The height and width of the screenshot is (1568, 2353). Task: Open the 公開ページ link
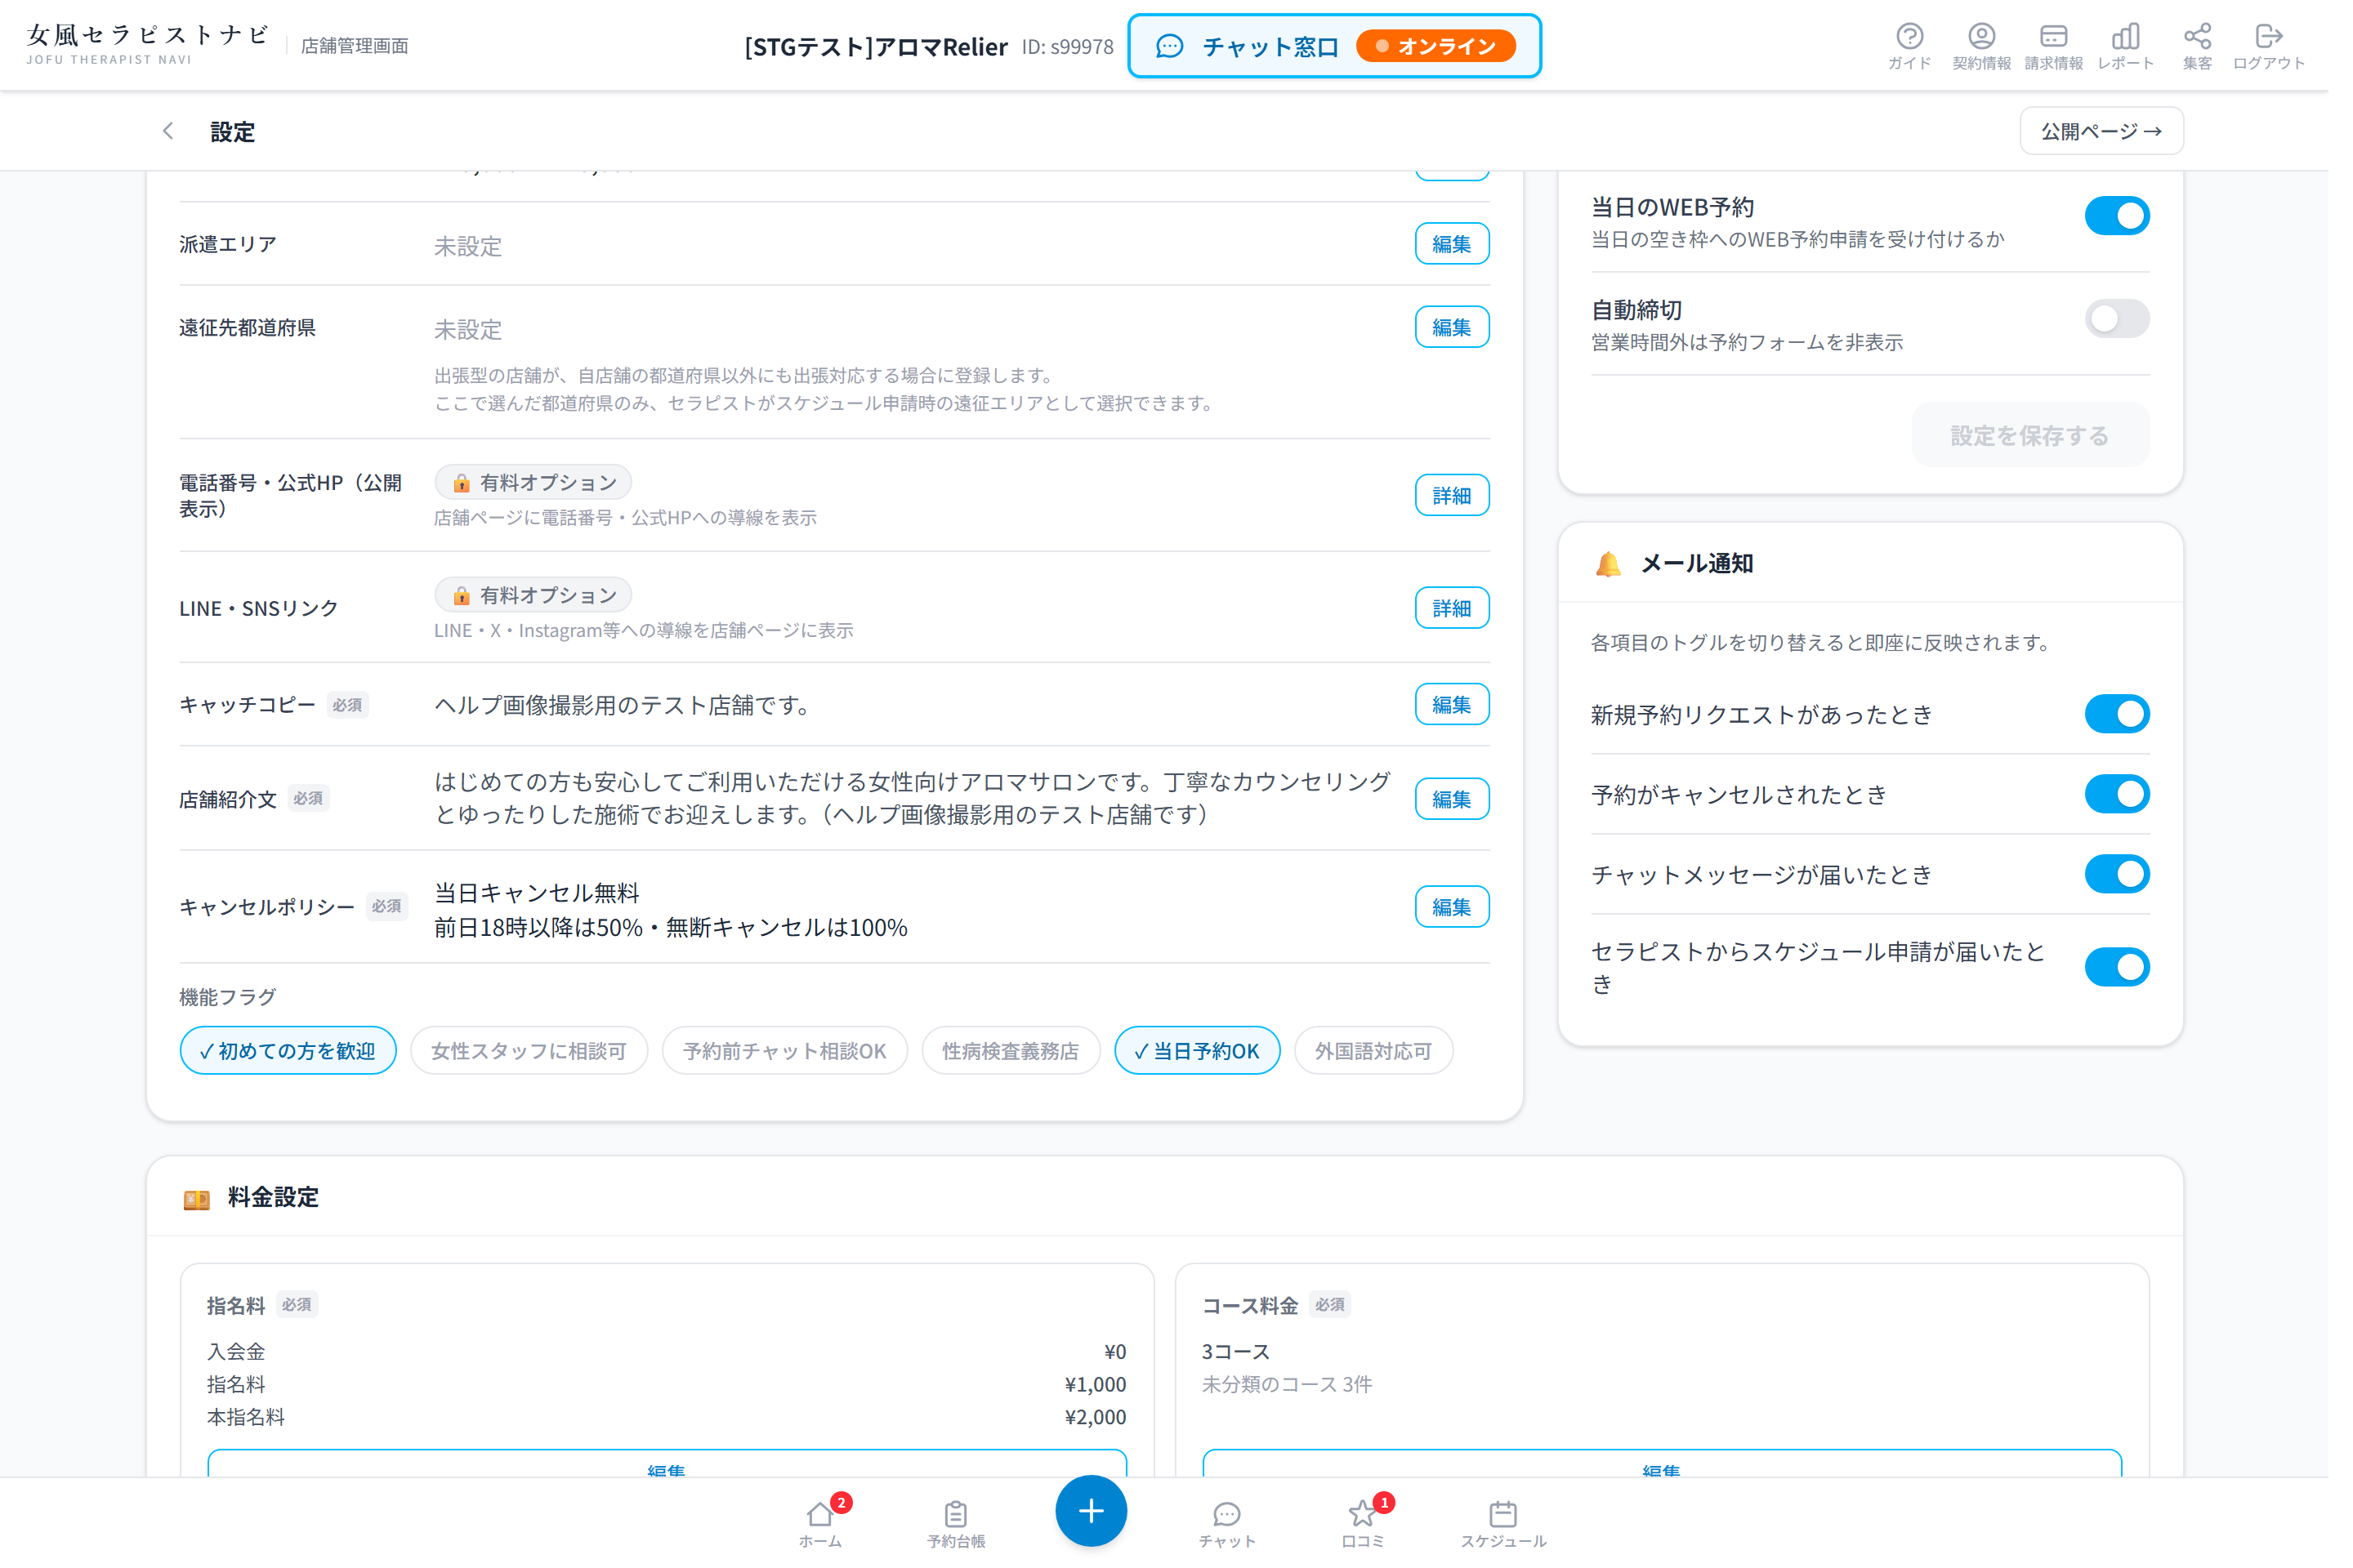2123,132
